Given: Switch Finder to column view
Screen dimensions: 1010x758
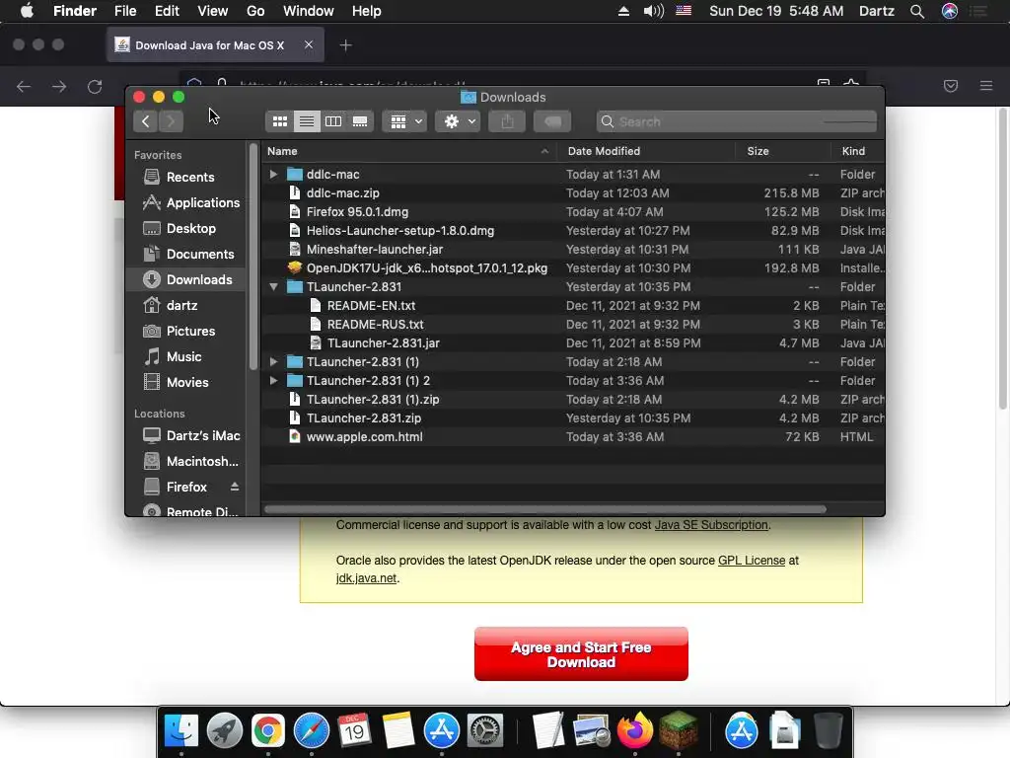Looking at the screenshot, I should pos(333,121).
